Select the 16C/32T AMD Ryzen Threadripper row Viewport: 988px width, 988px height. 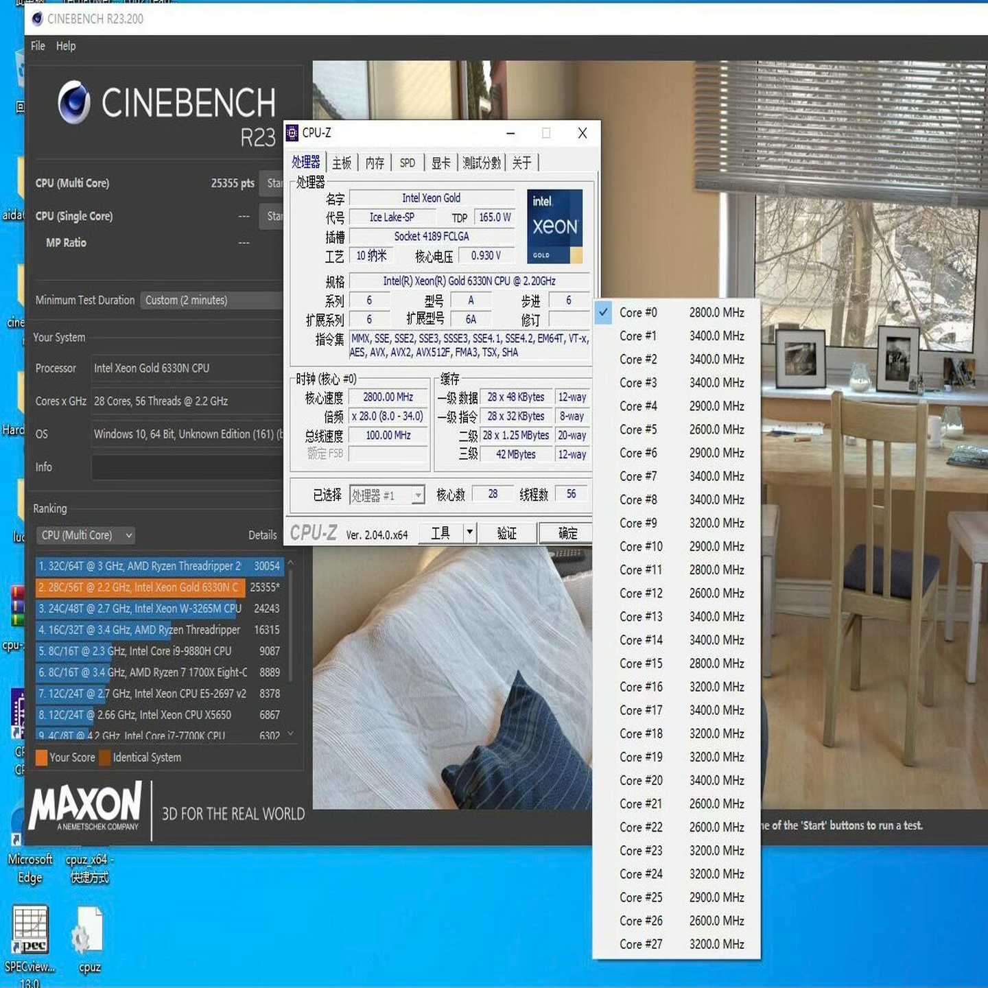click(159, 630)
